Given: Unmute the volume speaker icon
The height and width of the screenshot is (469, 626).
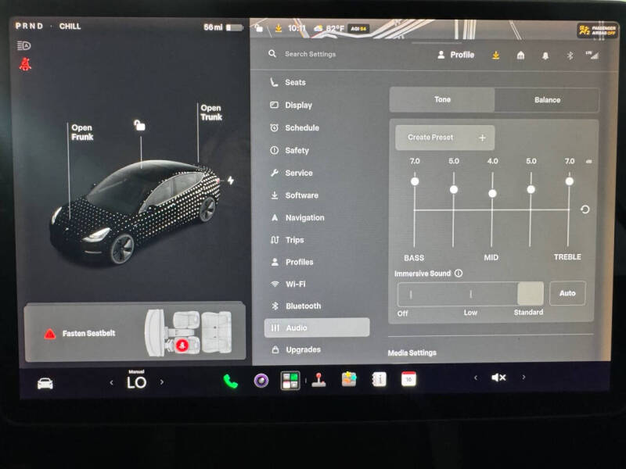Looking at the screenshot, I should (x=498, y=378).
